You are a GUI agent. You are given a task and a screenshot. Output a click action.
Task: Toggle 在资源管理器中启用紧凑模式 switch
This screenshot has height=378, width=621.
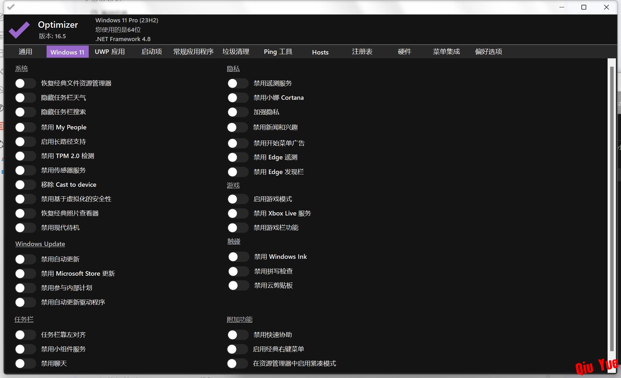coord(237,364)
